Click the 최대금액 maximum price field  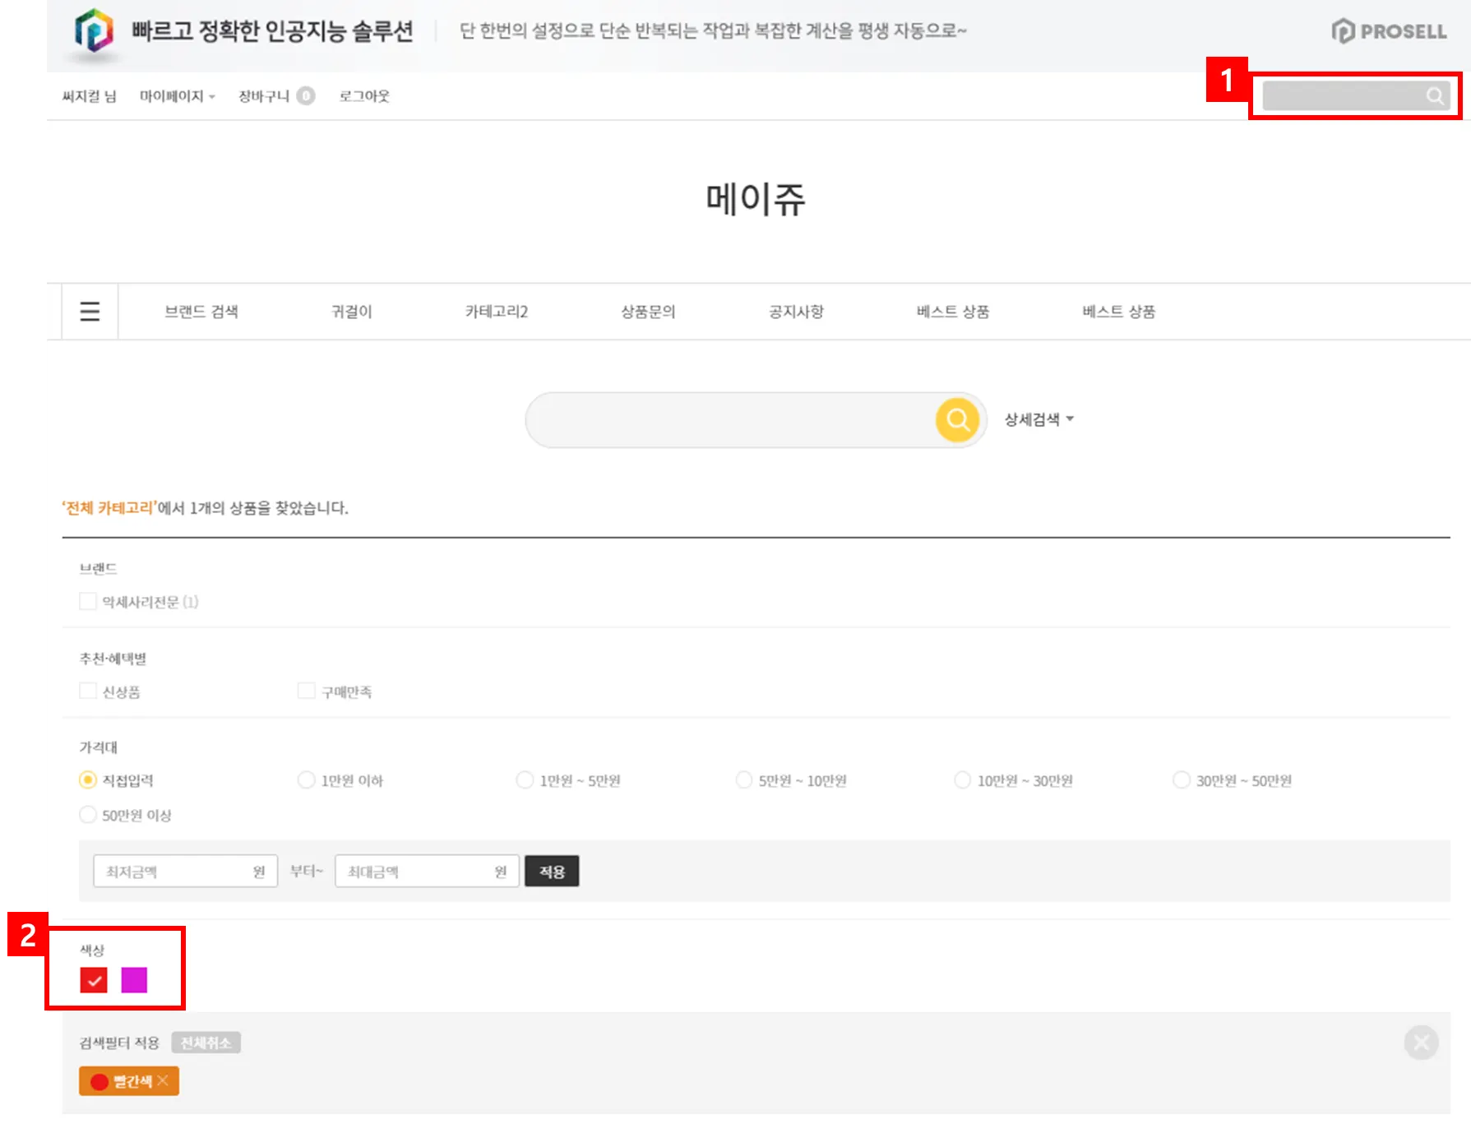427,871
